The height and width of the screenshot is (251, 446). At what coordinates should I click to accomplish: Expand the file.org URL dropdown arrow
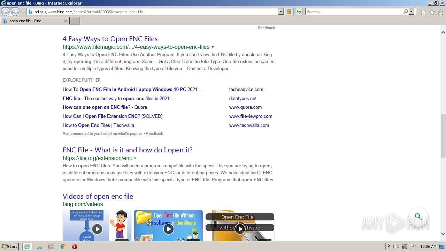click(x=135, y=158)
